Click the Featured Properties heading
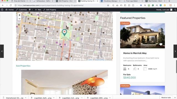Screen dimensions: 177x99 tap(133, 18)
